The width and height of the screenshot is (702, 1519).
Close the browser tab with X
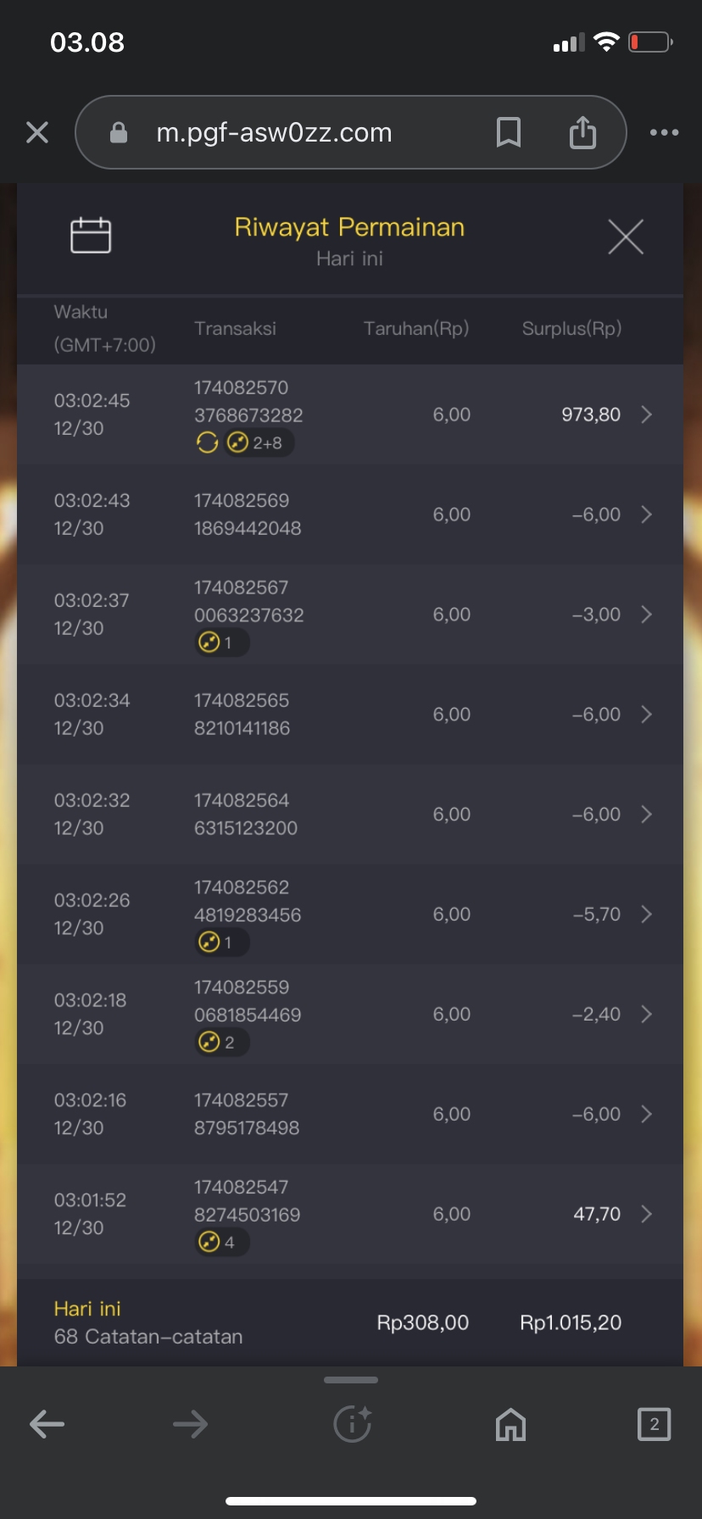[x=37, y=132]
